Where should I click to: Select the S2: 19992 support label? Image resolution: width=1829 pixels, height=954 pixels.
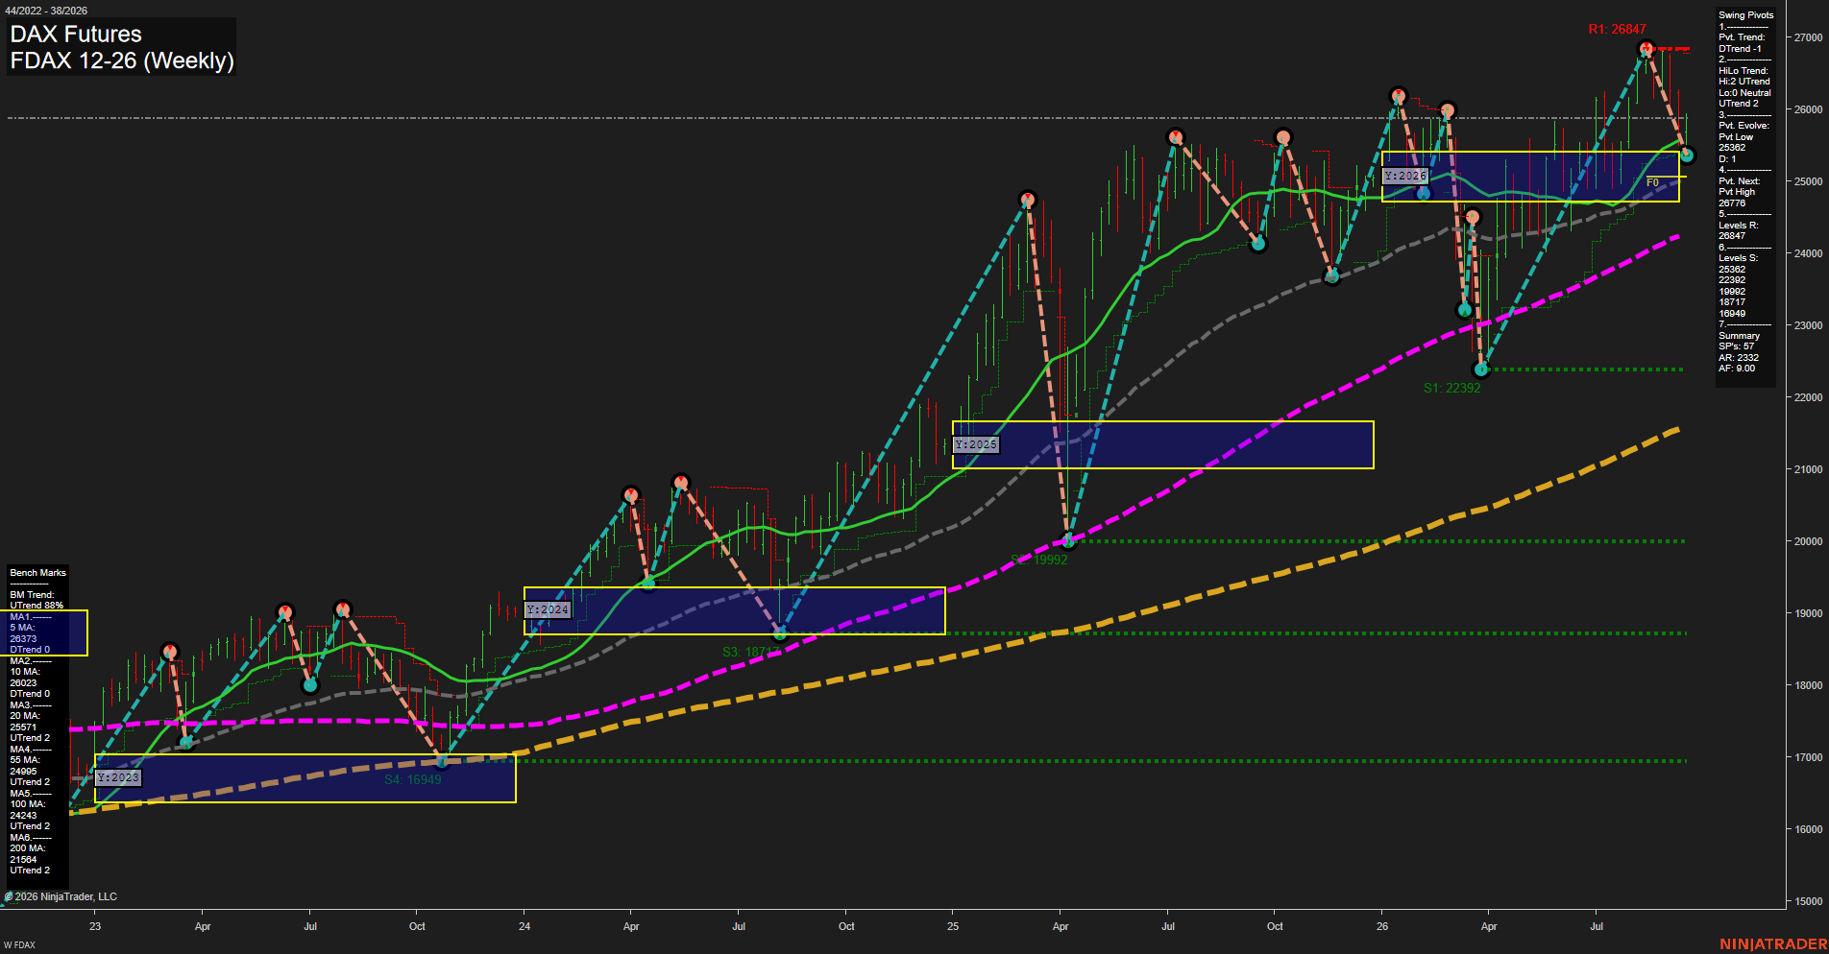[1038, 560]
